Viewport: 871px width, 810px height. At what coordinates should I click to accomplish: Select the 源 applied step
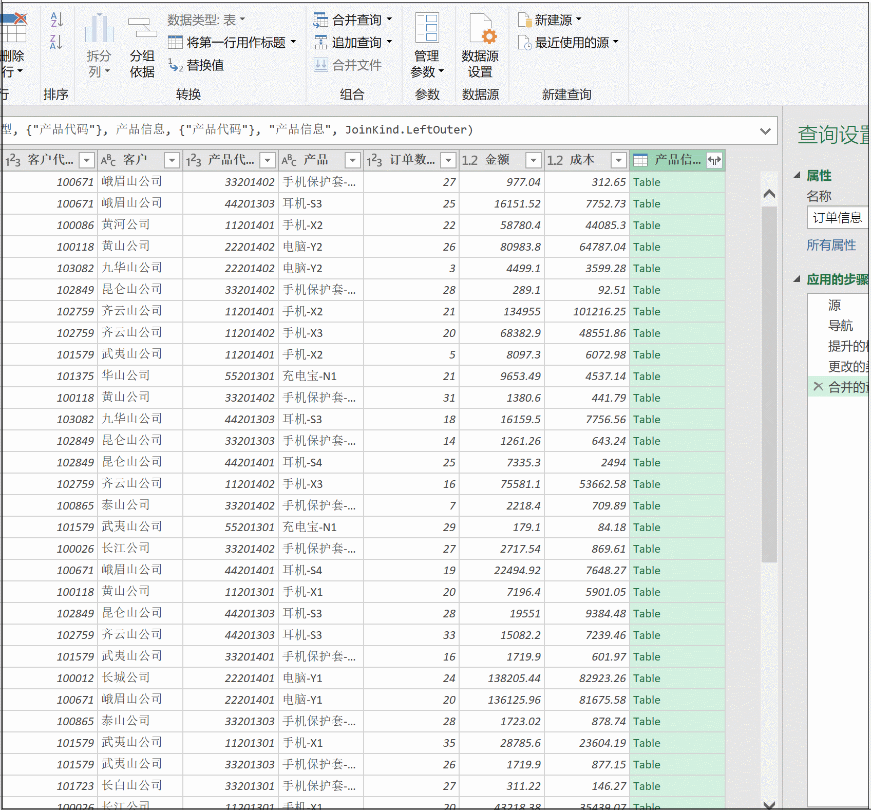[x=835, y=305]
